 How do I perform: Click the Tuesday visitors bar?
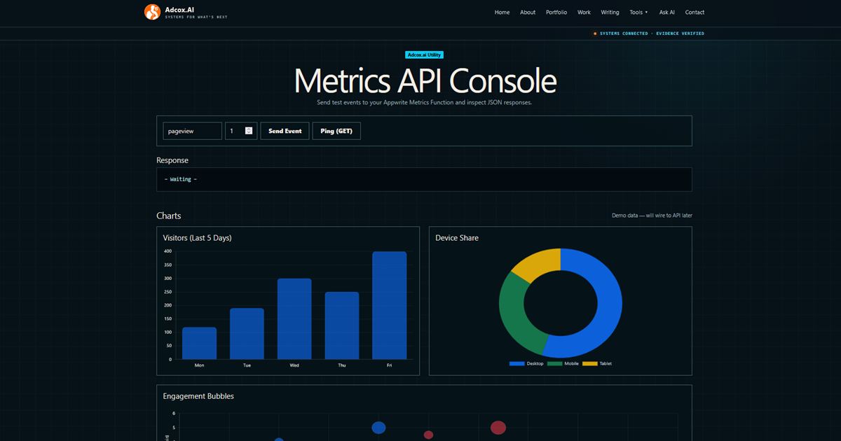point(247,334)
